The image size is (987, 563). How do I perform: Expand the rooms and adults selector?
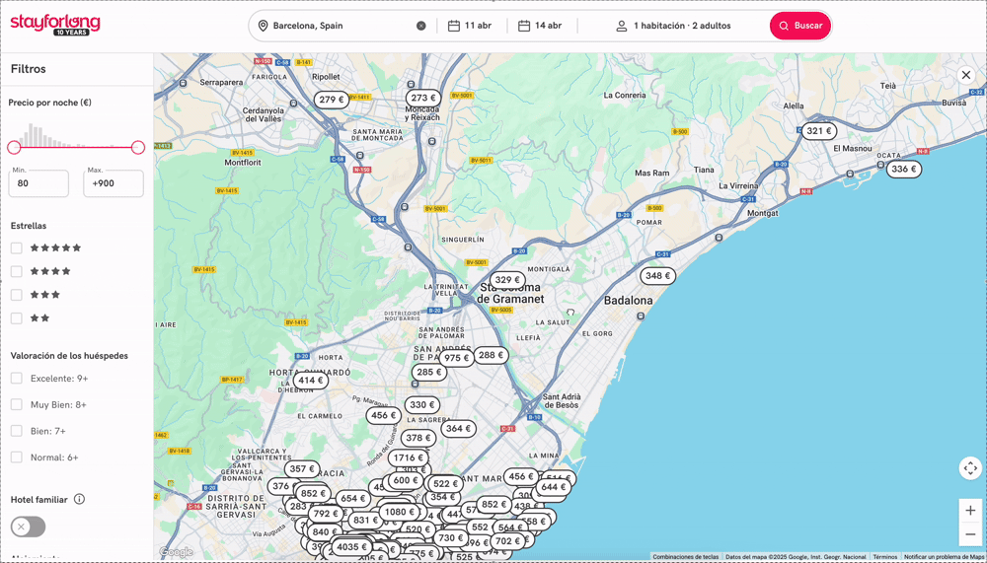click(x=673, y=26)
